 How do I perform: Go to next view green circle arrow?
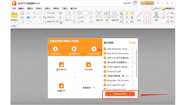(40, 18)
